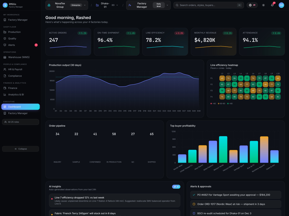Click the Compliance document icon

pyautogui.click(x=5, y=76)
